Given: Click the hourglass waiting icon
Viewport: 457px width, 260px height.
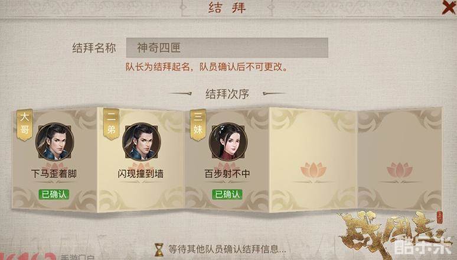Looking at the screenshot, I should coord(159,249).
